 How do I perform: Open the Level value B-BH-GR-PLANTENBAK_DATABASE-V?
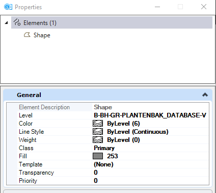pos(150,115)
